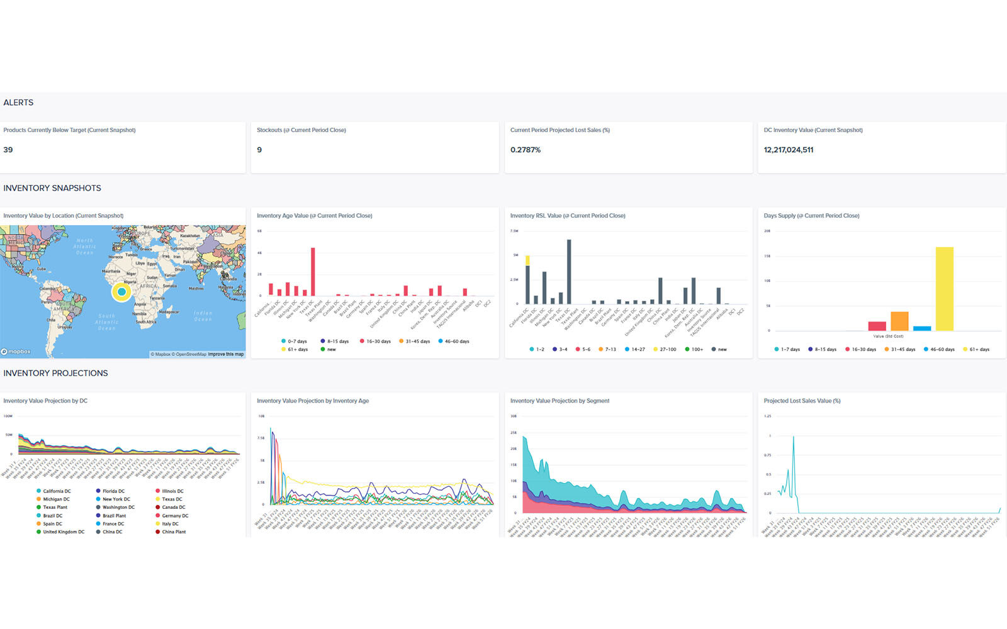Click the Improve this map link
The image size is (1007, 629).
tap(225, 354)
